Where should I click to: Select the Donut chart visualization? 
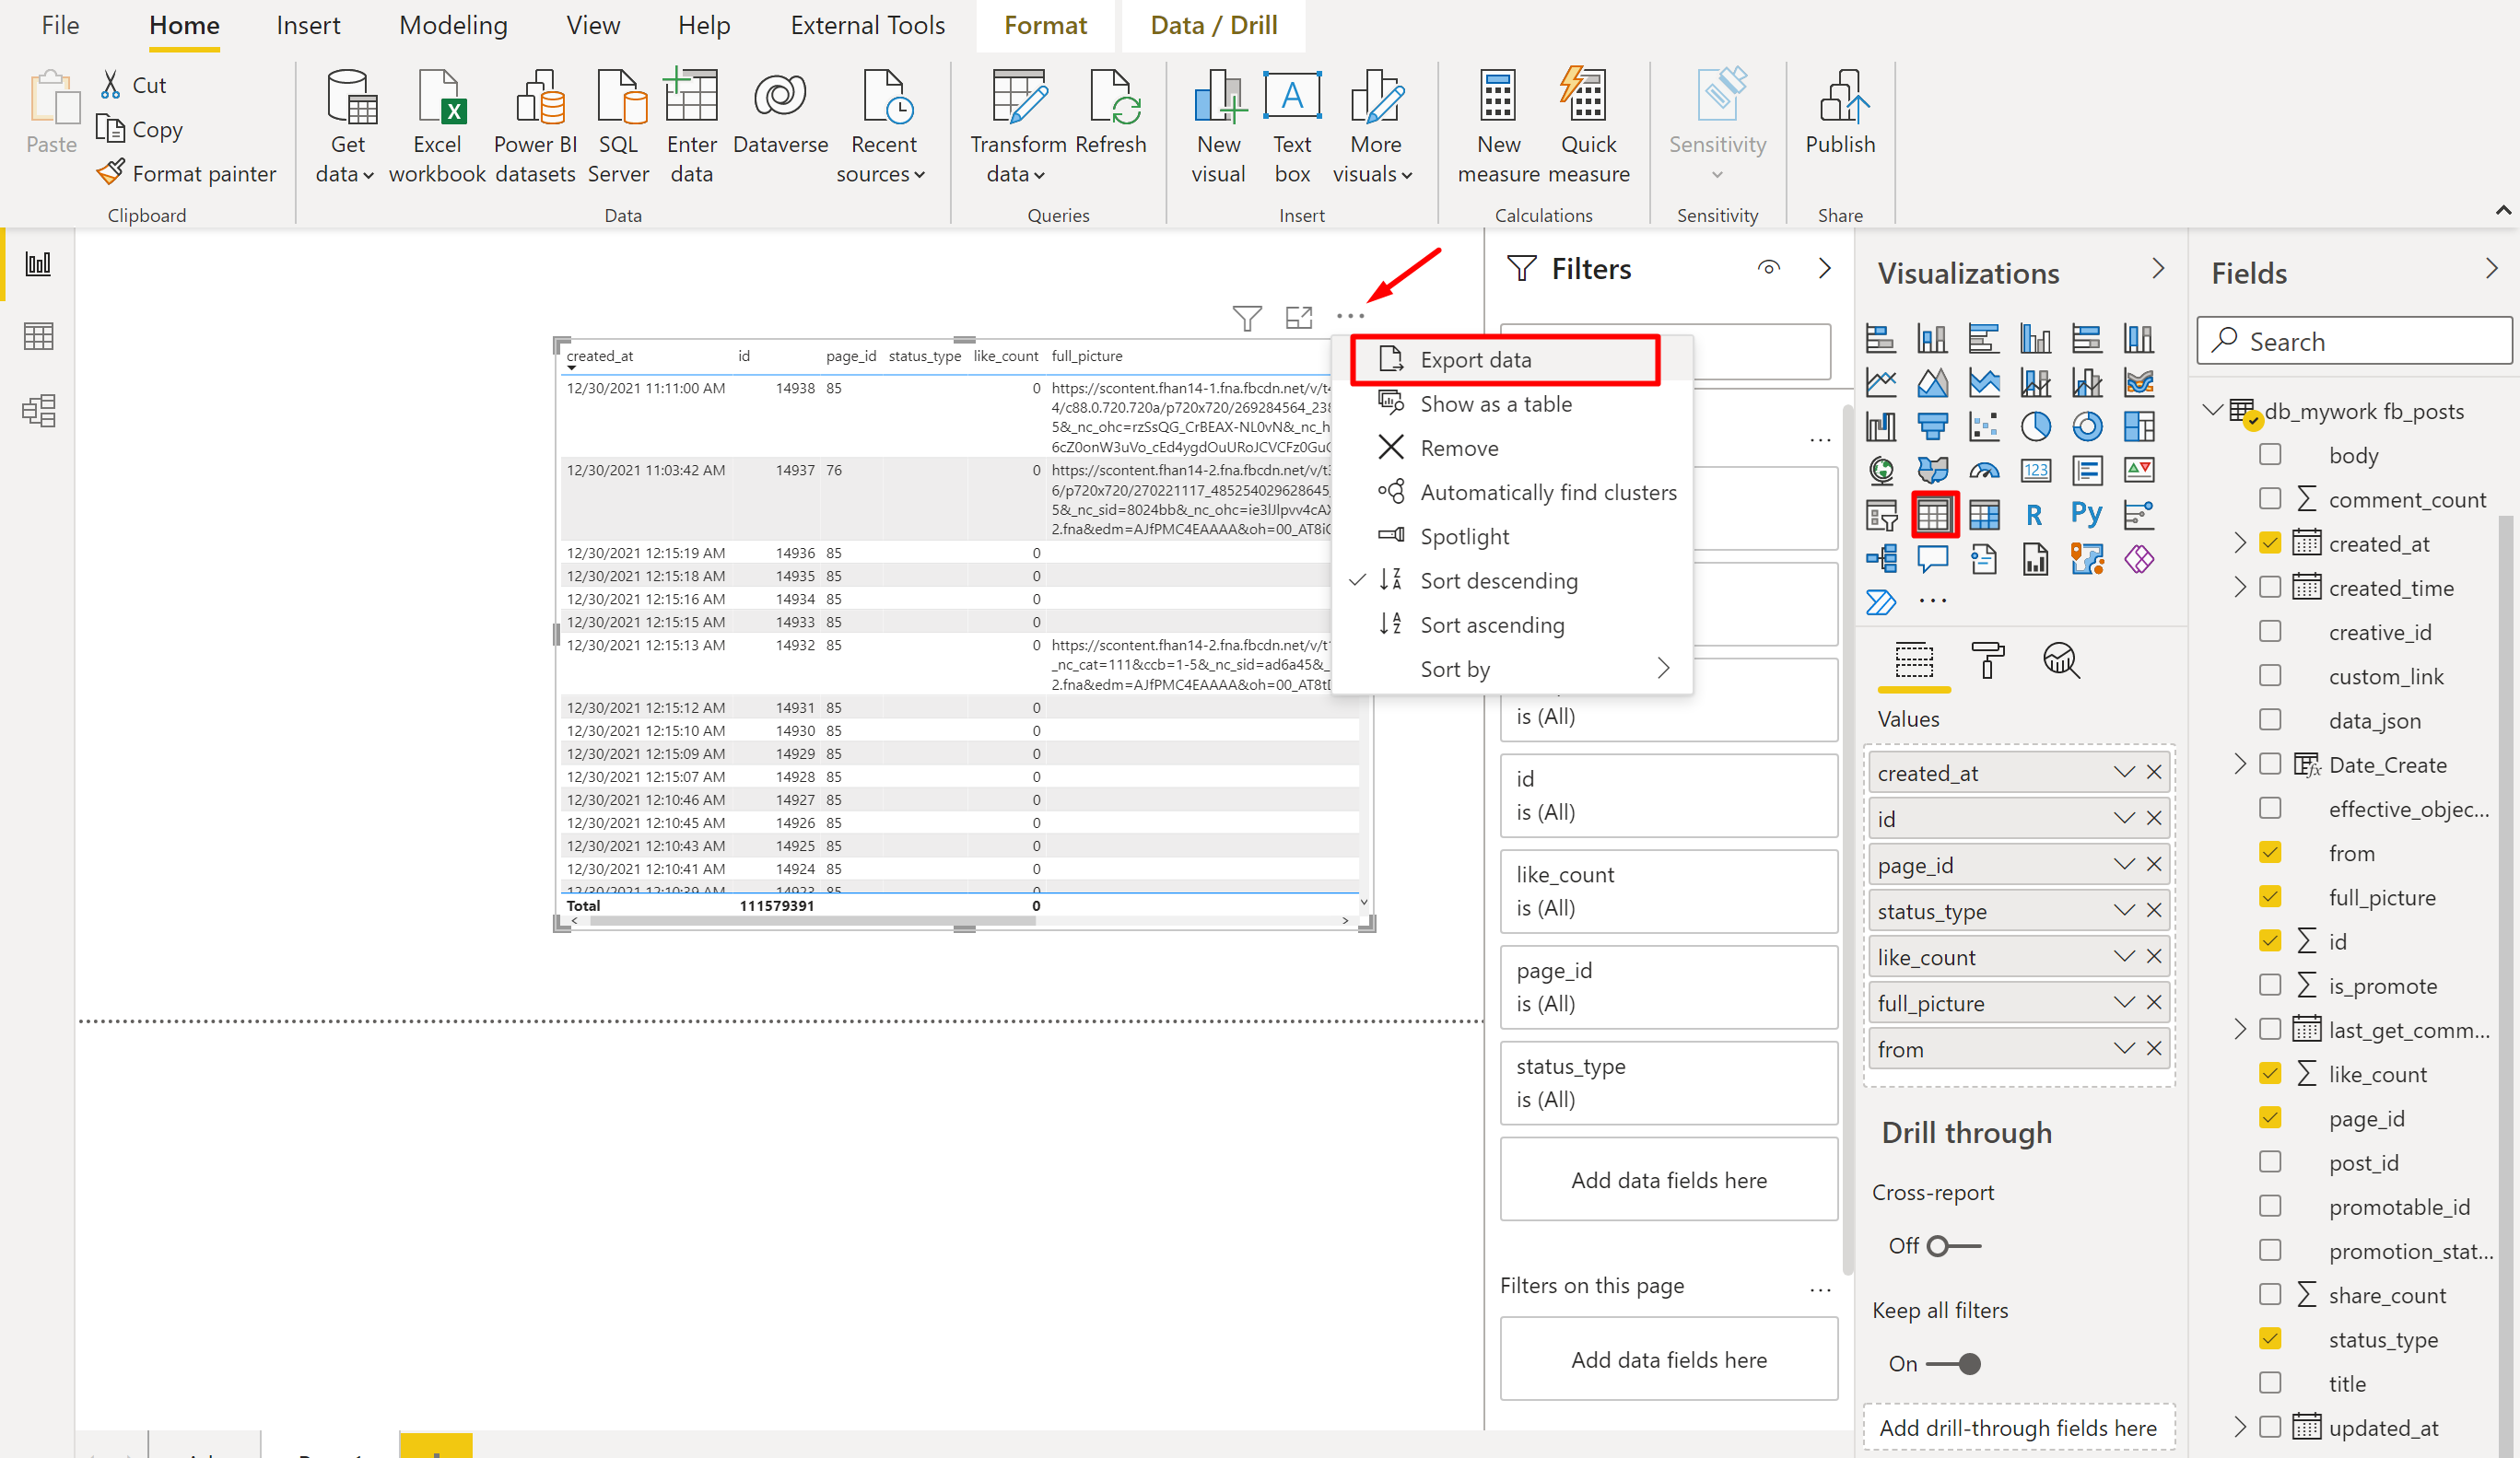[x=2087, y=426]
